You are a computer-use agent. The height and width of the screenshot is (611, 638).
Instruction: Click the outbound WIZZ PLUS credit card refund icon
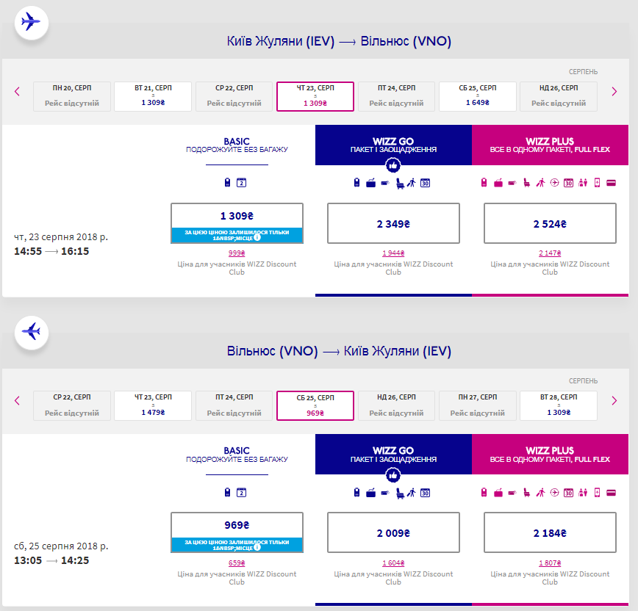[x=611, y=183]
